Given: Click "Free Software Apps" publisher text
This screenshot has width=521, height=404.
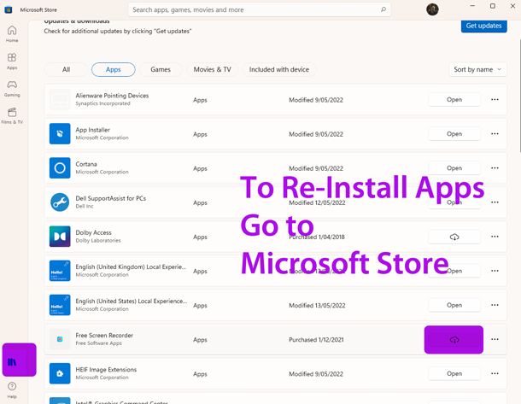Looking at the screenshot, I should (98, 343).
